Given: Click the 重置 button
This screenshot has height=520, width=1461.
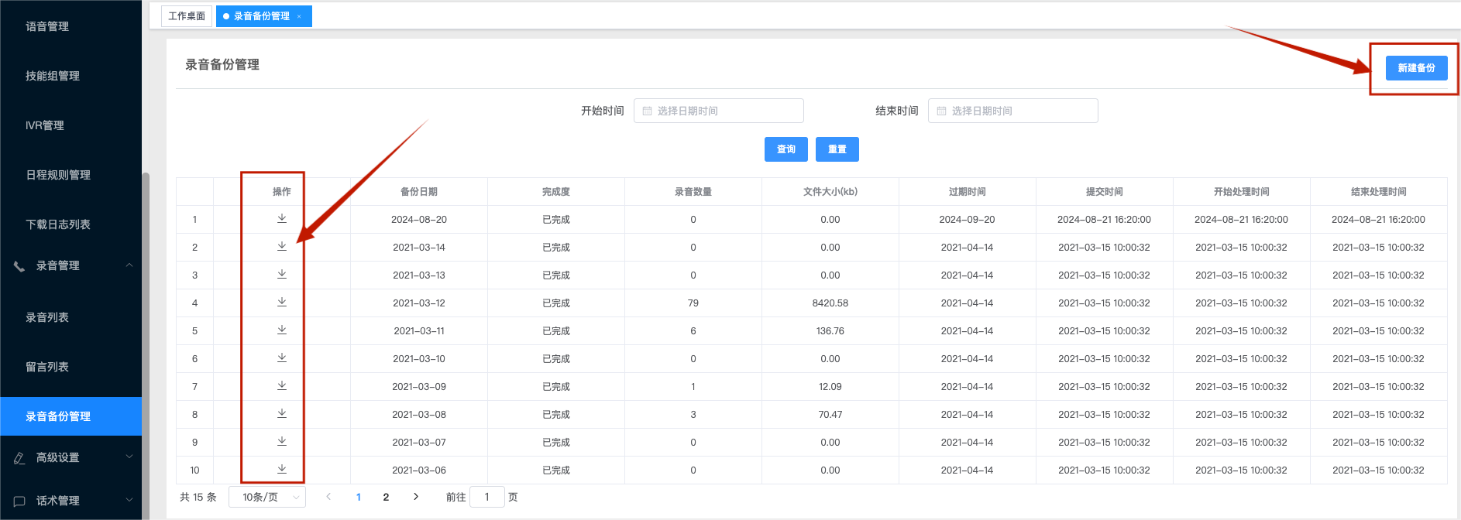Looking at the screenshot, I should click(x=837, y=149).
